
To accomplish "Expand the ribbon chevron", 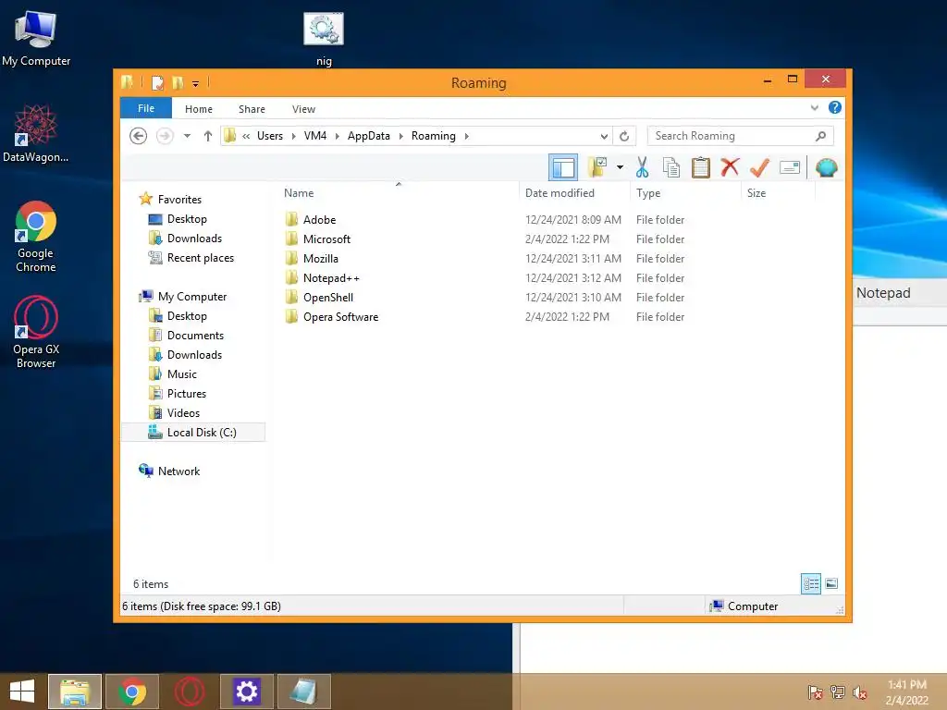I will point(814,108).
